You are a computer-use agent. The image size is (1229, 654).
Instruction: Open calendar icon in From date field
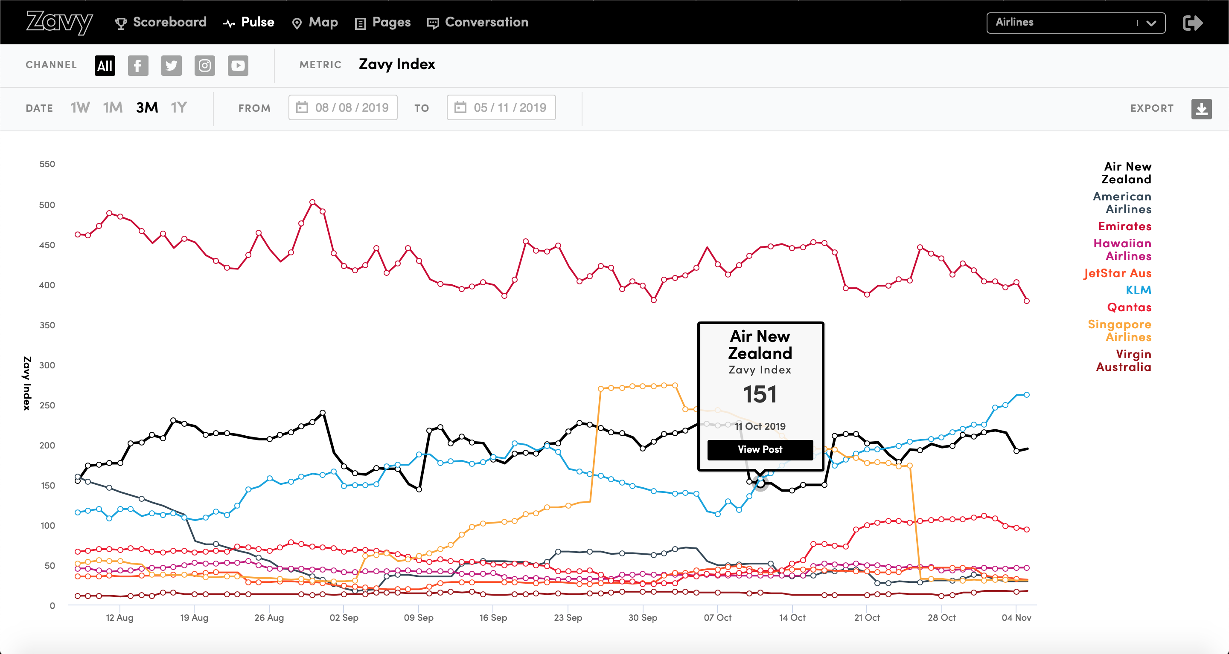[x=302, y=107]
